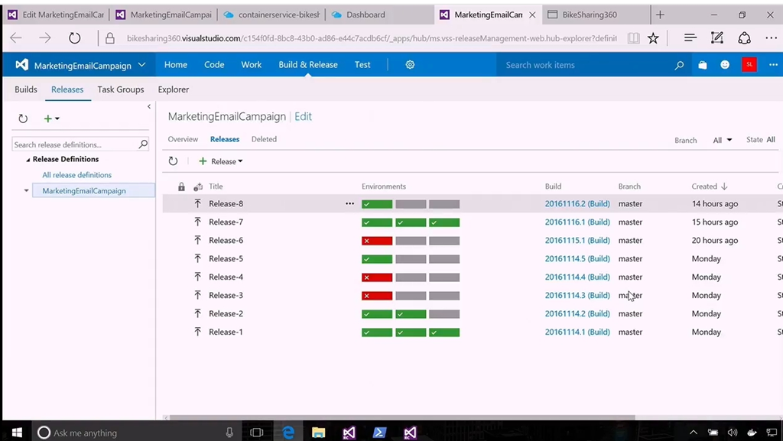Switch to the Deleted tab

[264, 139]
